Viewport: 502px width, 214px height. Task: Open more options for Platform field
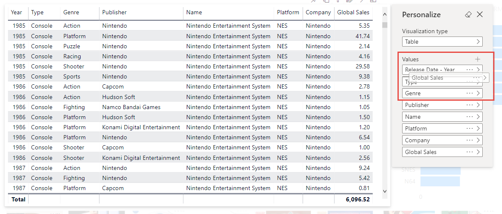[470, 128]
